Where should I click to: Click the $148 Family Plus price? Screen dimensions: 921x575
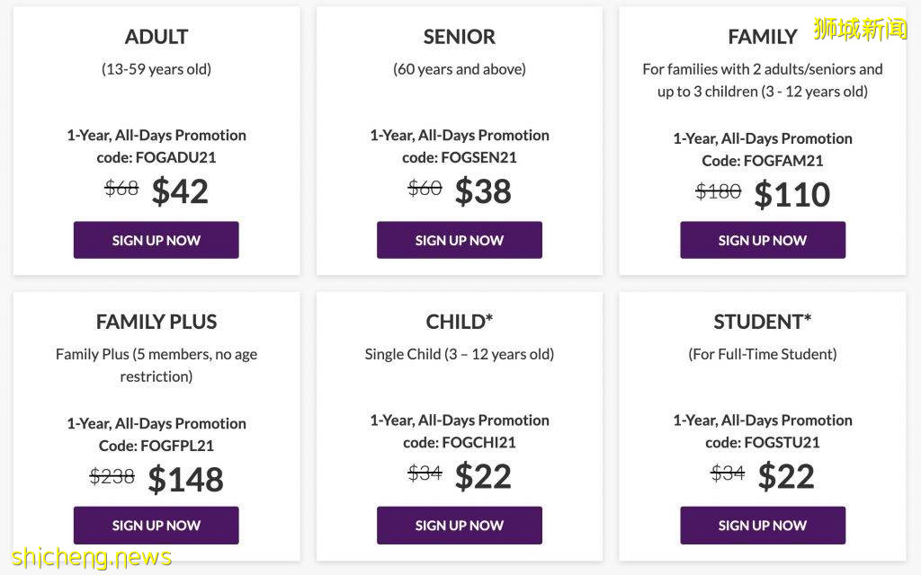point(185,479)
